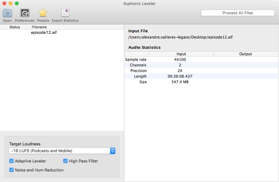
Task: Click the Audio Statistics heading
Action: [144, 47]
